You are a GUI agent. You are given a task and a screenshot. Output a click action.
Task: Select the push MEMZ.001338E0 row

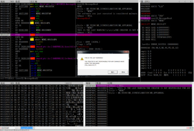pos(69,30)
